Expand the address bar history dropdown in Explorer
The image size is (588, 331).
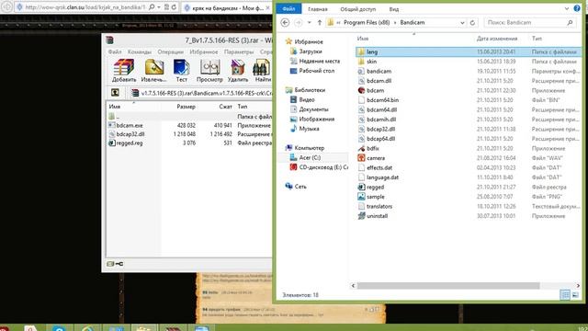coord(462,22)
